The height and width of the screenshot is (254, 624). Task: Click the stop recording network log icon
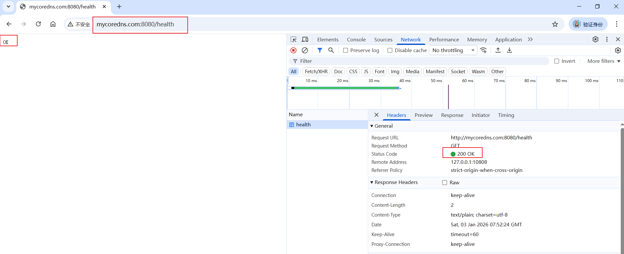293,50
